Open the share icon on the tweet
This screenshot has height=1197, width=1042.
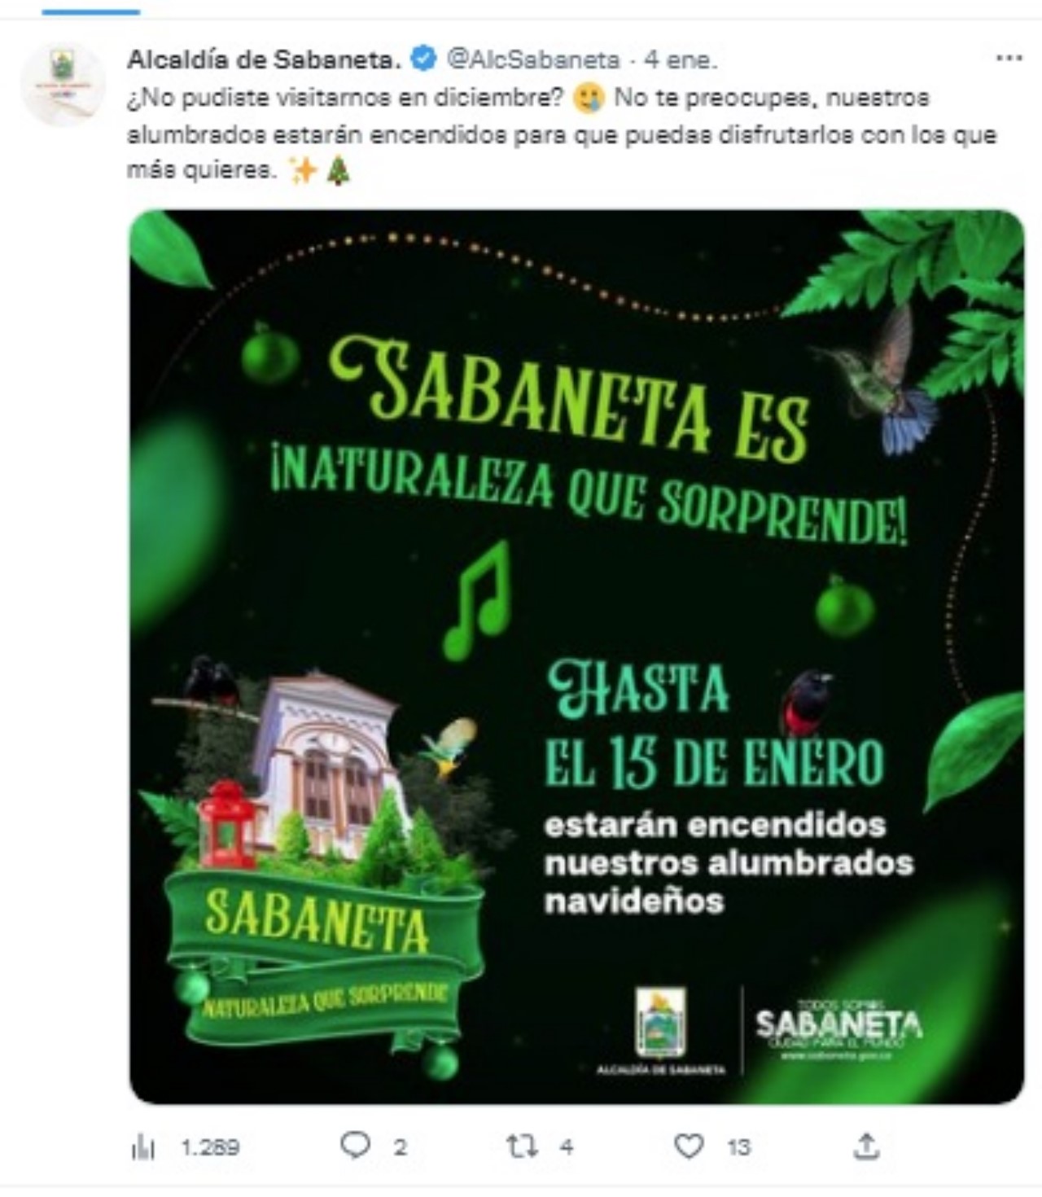click(x=866, y=1147)
